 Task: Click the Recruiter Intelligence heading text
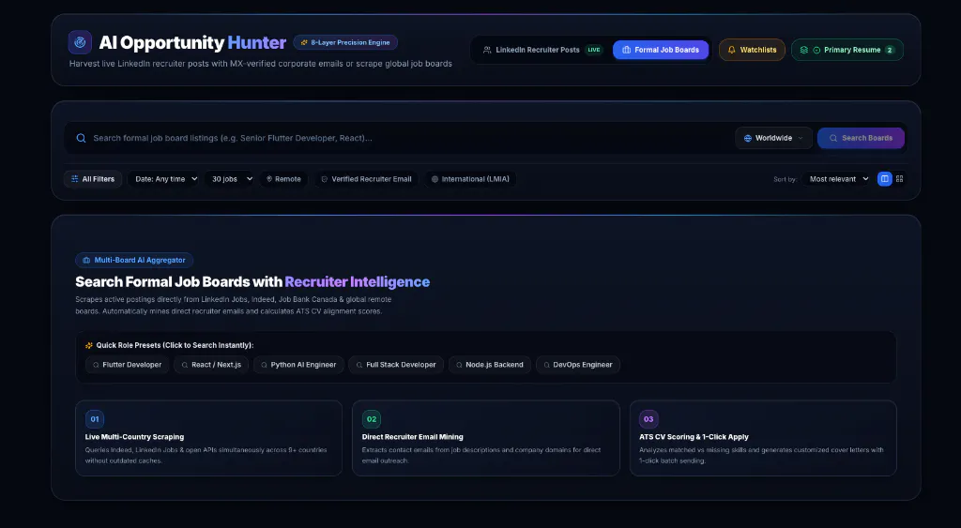pyautogui.click(x=358, y=281)
